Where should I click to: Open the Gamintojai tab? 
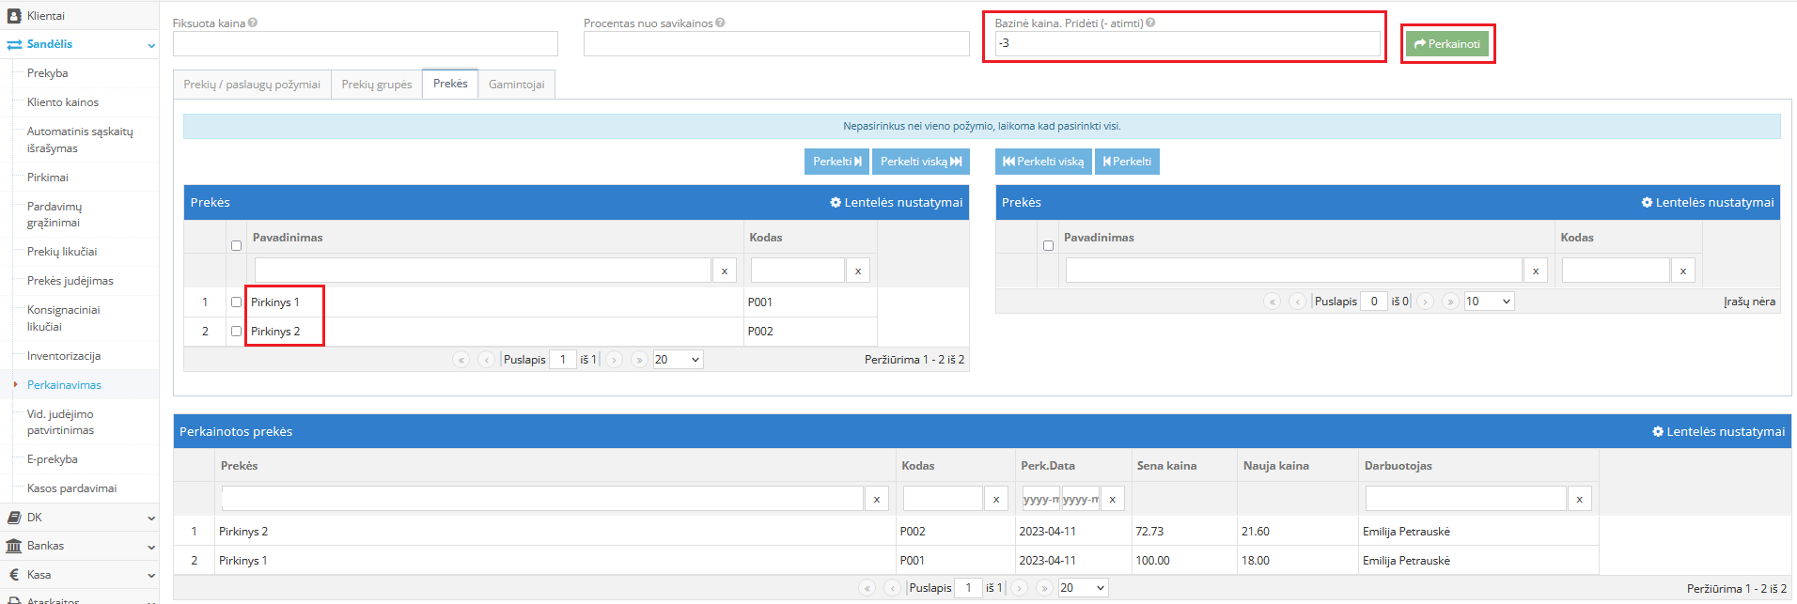click(x=516, y=85)
